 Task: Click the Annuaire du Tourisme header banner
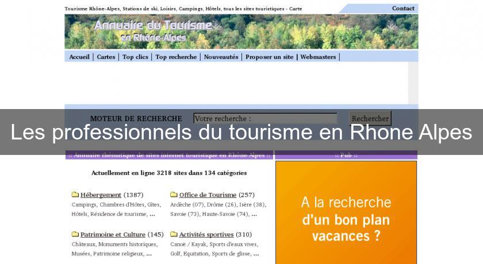click(241, 31)
